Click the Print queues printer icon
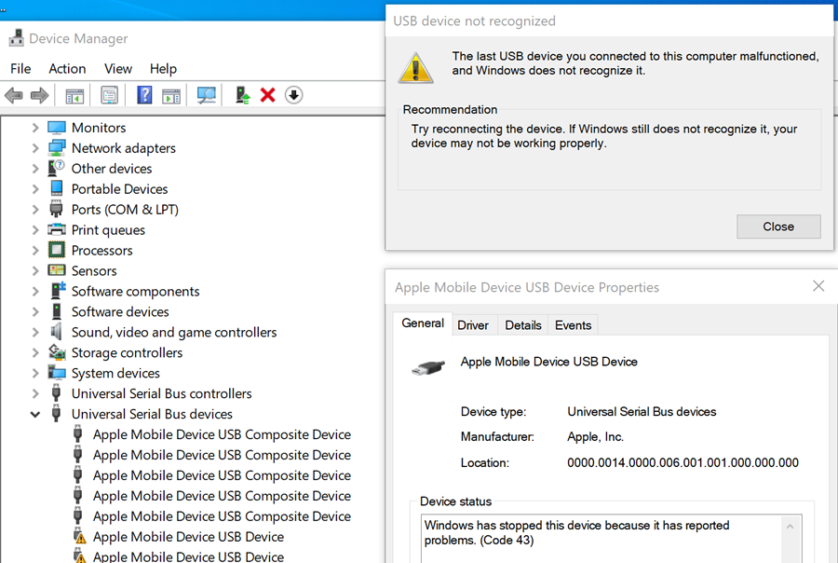 (56, 229)
